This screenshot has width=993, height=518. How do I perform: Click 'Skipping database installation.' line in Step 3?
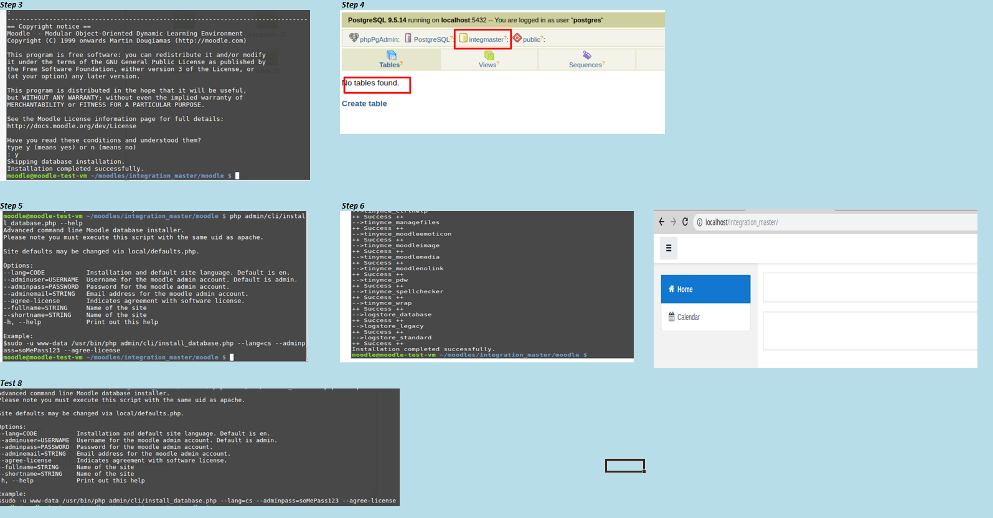click(x=66, y=161)
